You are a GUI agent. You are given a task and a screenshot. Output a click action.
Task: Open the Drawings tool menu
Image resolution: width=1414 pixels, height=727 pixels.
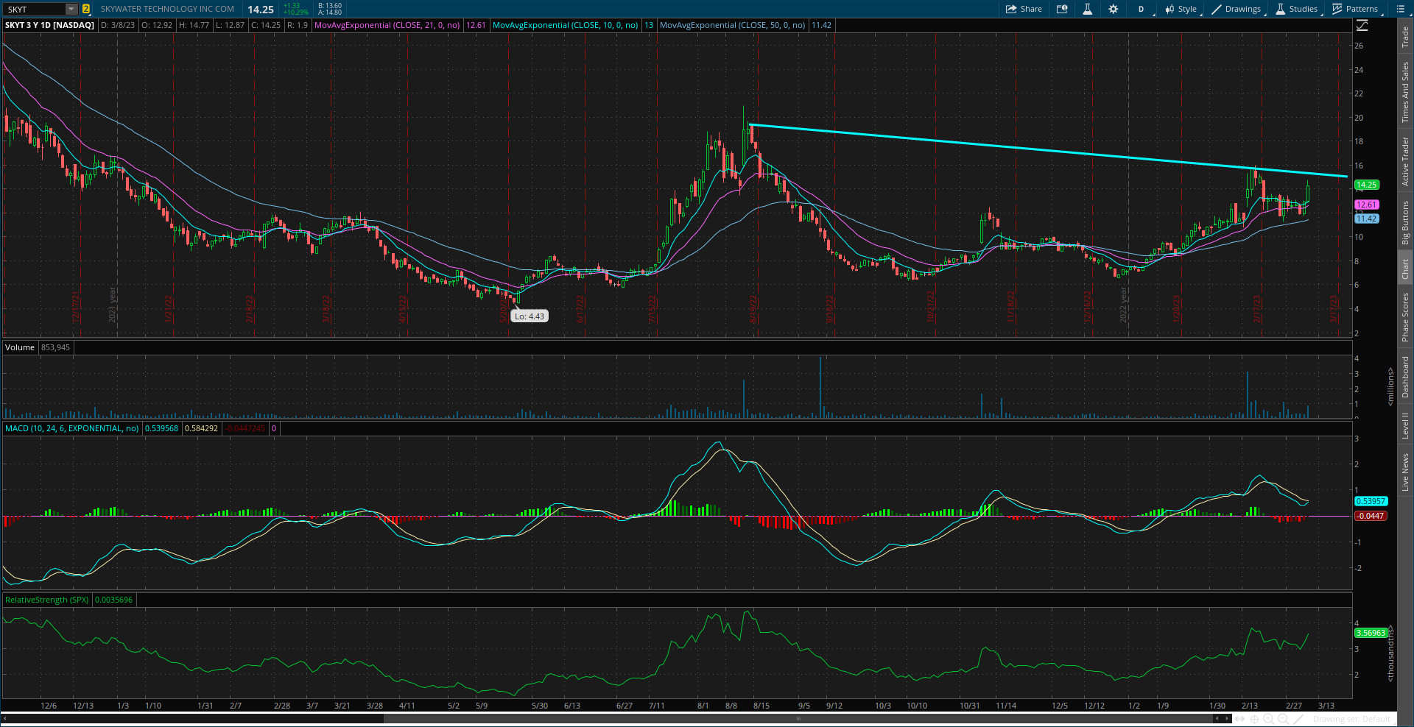(x=1237, y=9)
